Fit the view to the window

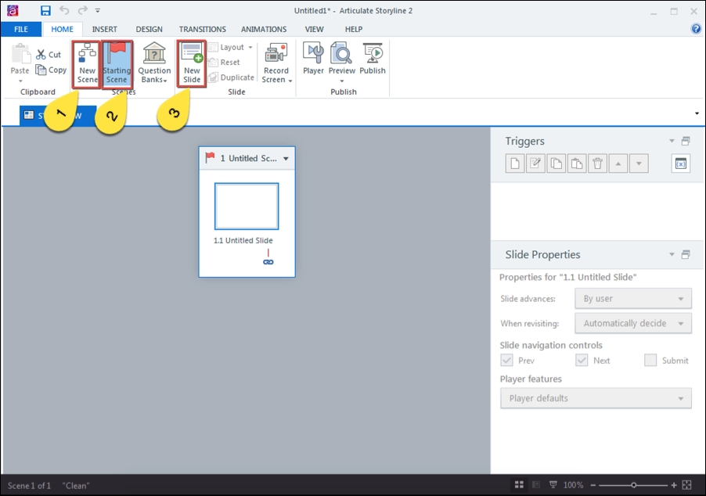point(686,485)
